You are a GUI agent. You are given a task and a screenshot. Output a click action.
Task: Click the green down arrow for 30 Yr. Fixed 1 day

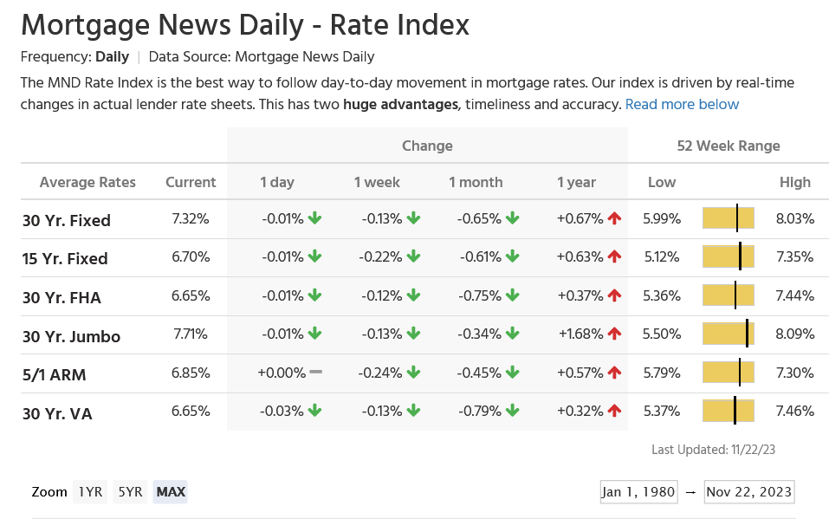[x=314, y=219]
